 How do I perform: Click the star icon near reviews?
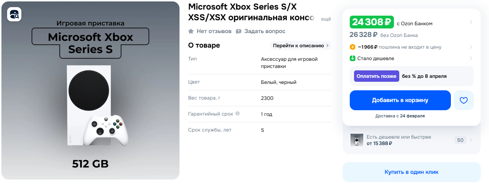(191, 31)
